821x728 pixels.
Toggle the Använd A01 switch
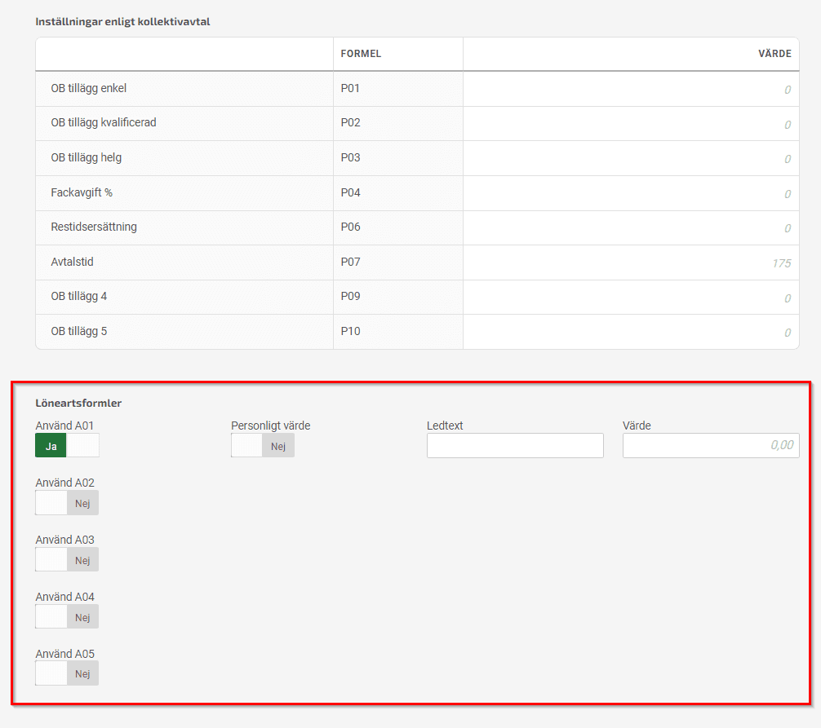click(x=67, y=446)
